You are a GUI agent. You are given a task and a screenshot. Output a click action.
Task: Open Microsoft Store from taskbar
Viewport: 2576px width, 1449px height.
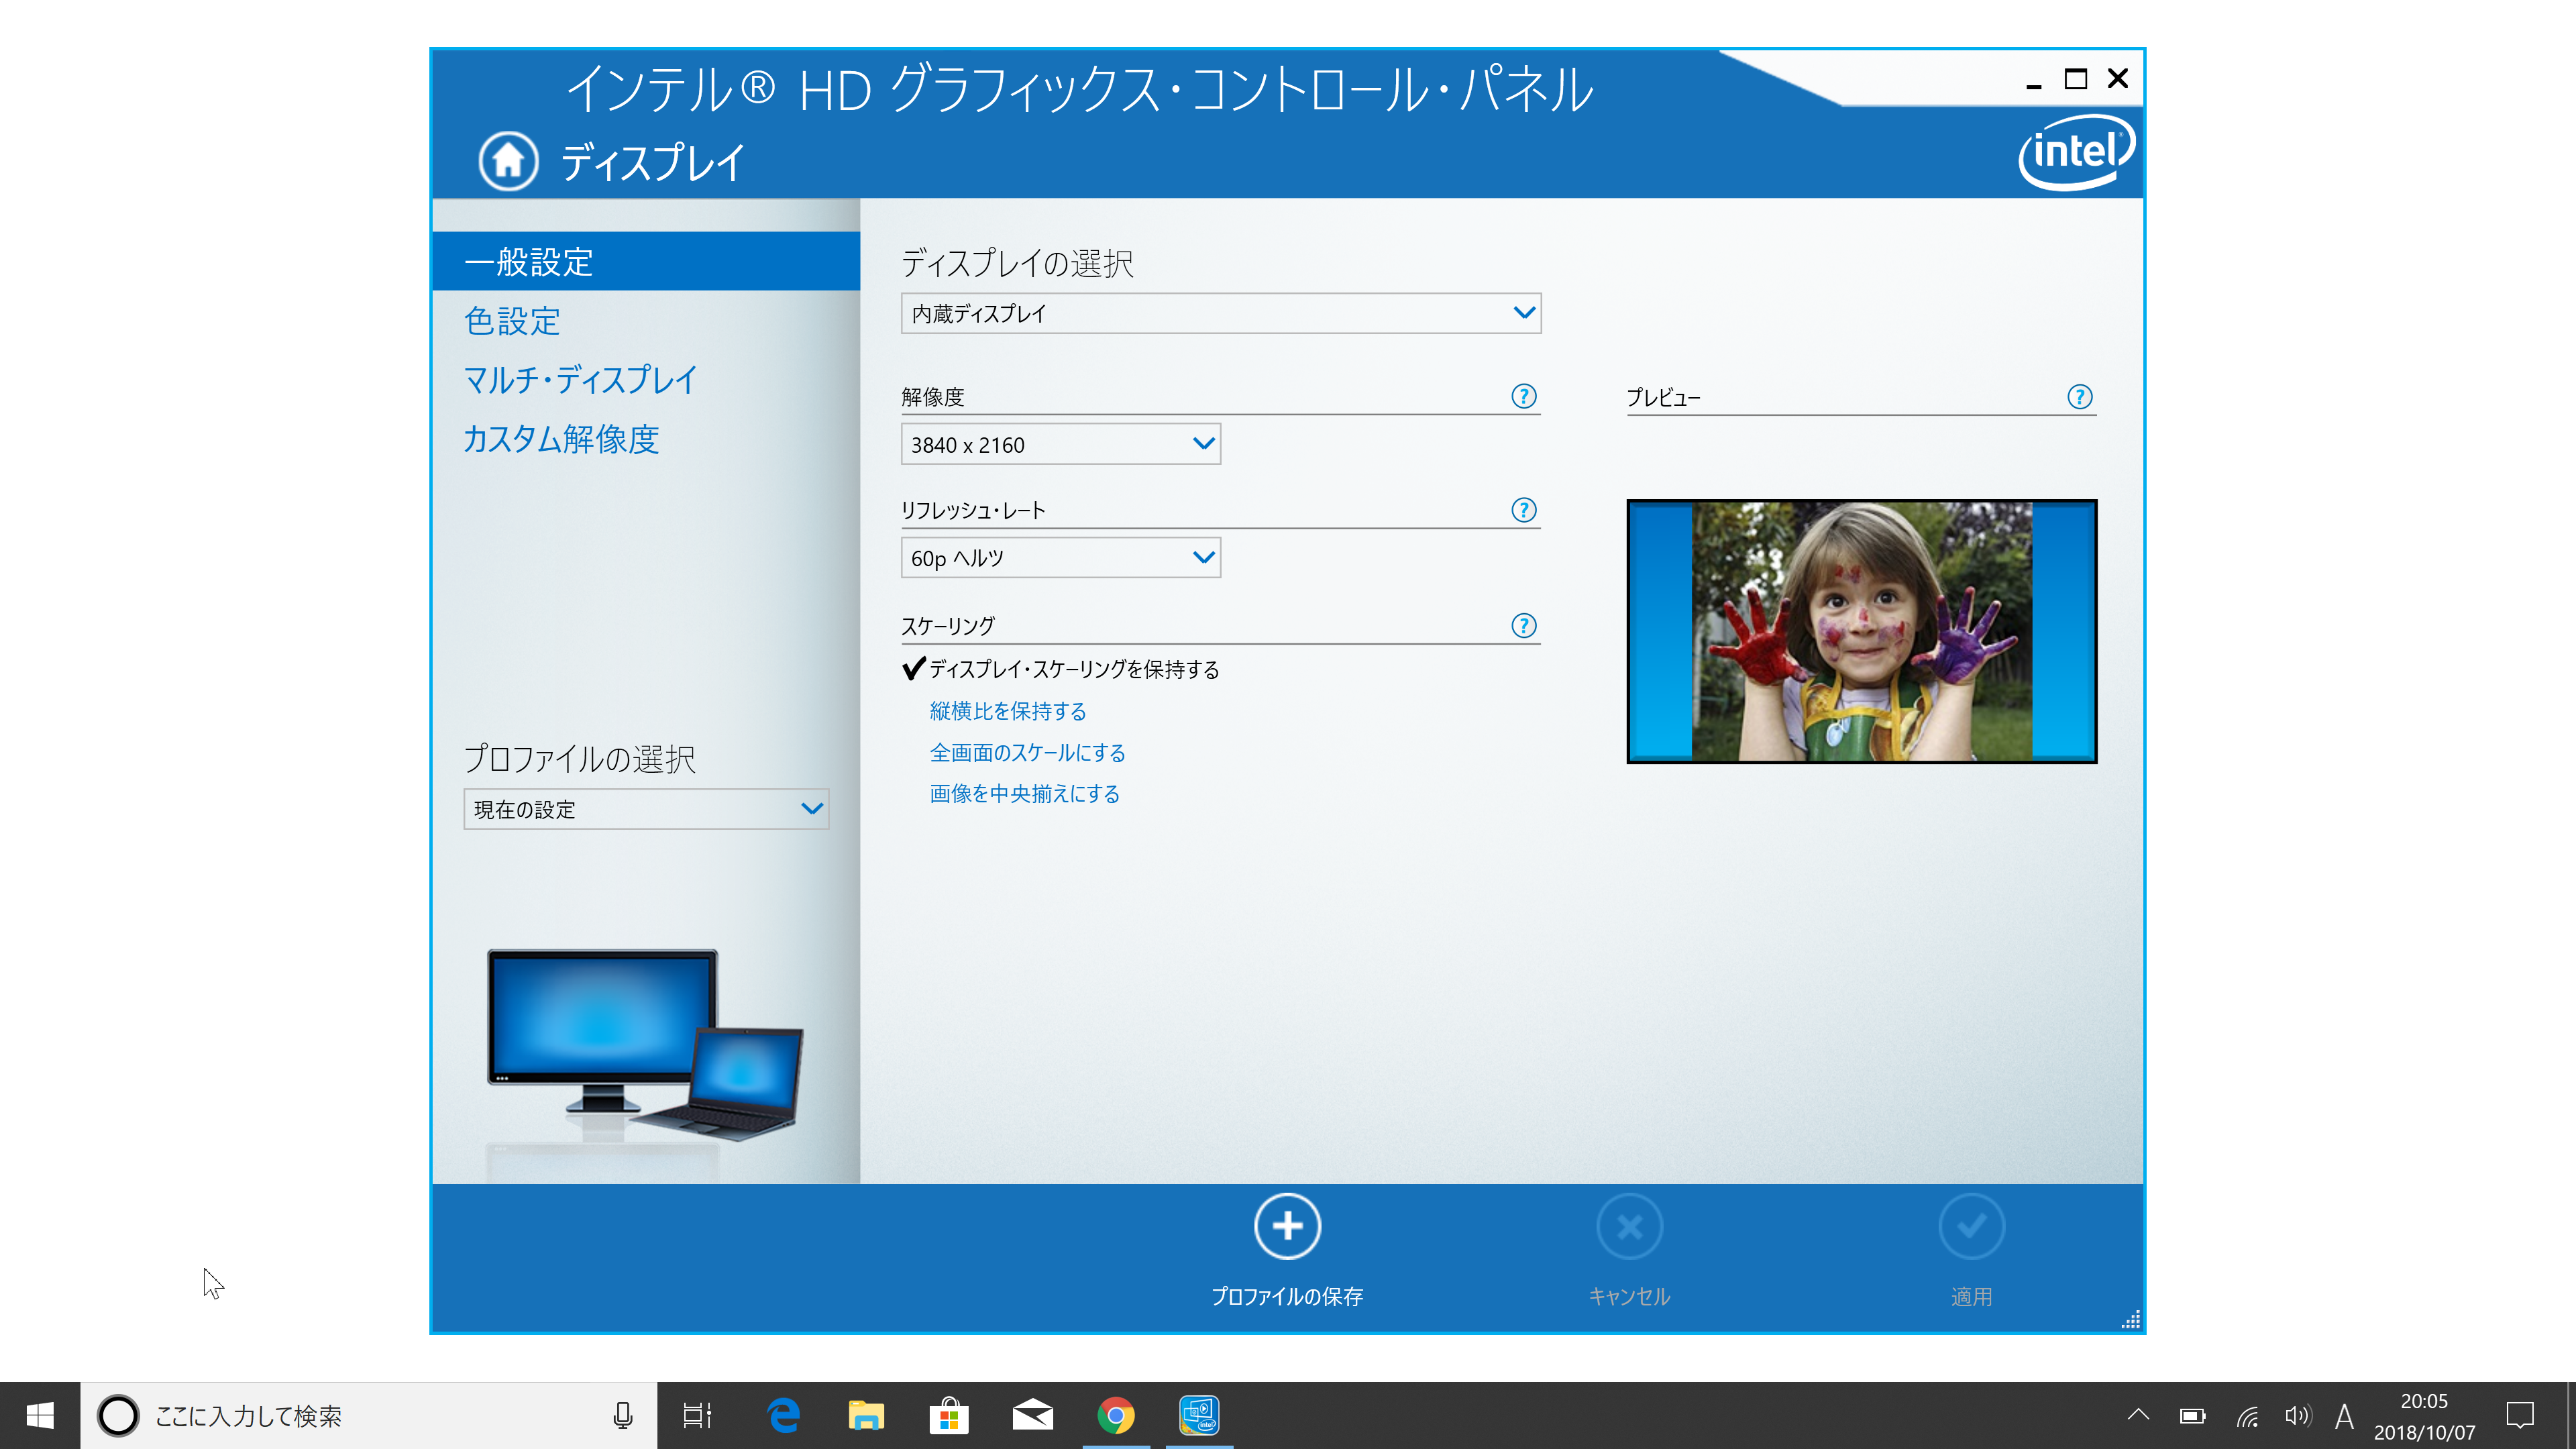[949, 1416]
